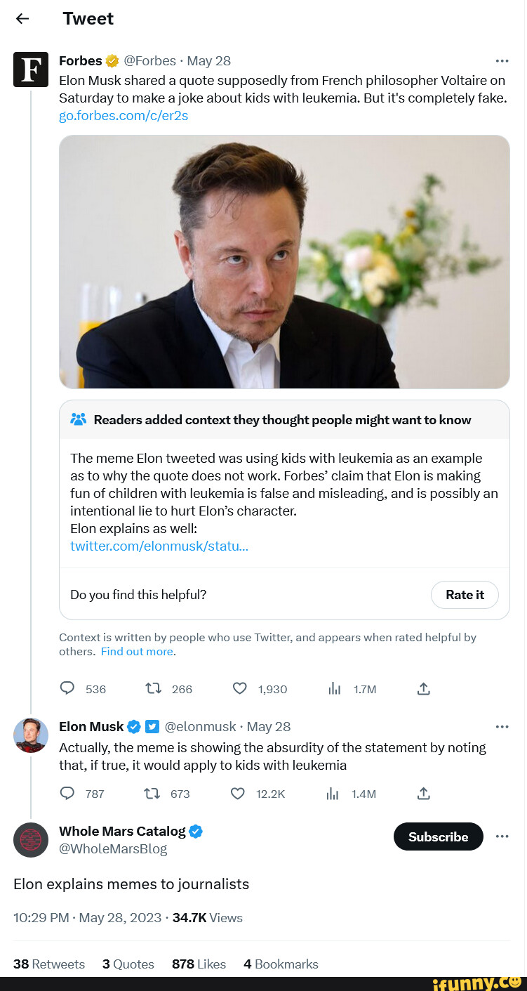Reply to Elon Musk's tweet
The image size is (527, 991).
point(67,794)
